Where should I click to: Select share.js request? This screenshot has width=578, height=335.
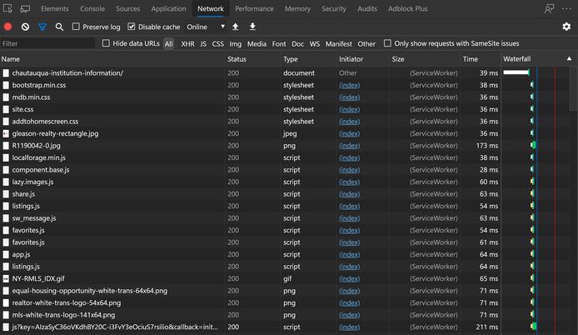[23, 194]
